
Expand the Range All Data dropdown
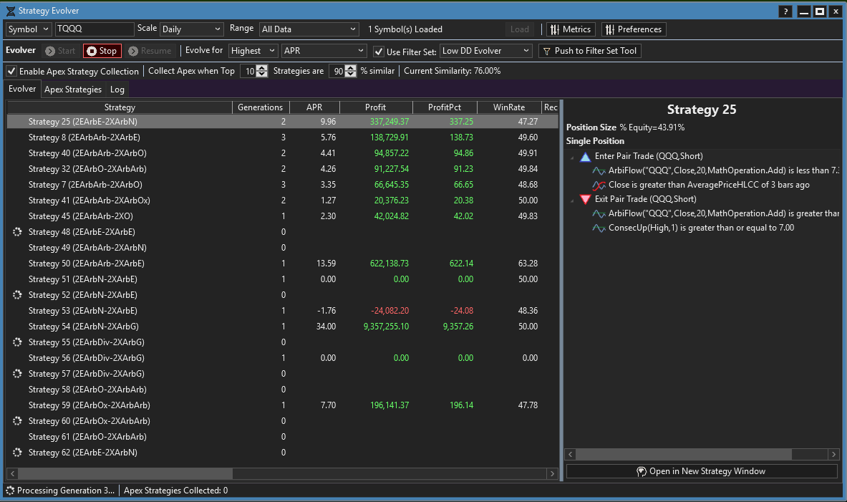pyautogui.click(x=309, y=29)
